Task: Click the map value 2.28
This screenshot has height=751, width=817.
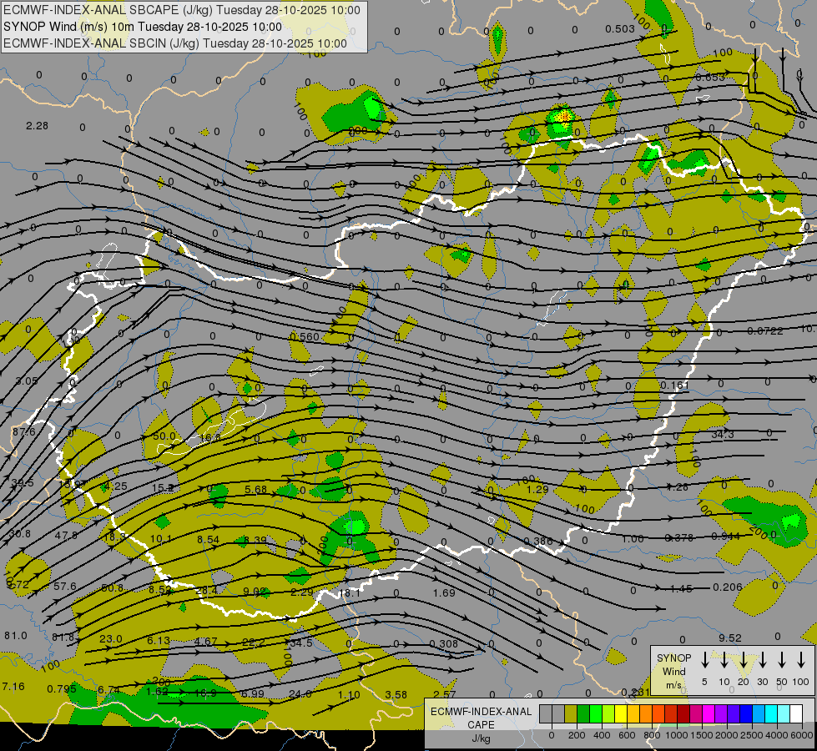Action: click(x=37, y=126)
